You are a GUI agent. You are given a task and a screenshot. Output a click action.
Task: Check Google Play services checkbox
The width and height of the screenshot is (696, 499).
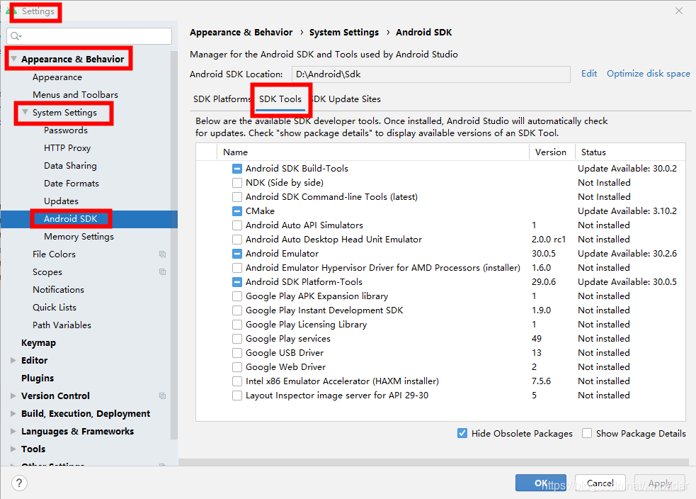coord(237,339)
